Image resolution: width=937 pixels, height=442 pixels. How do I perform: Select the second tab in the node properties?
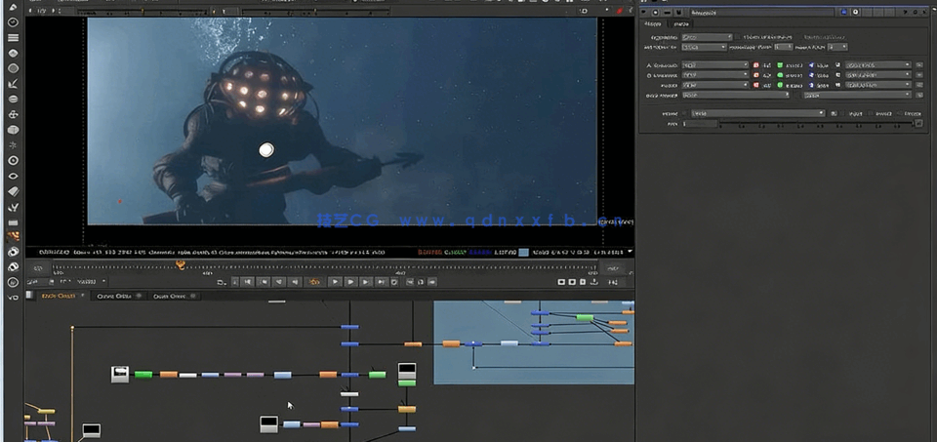tap(680, 23)
